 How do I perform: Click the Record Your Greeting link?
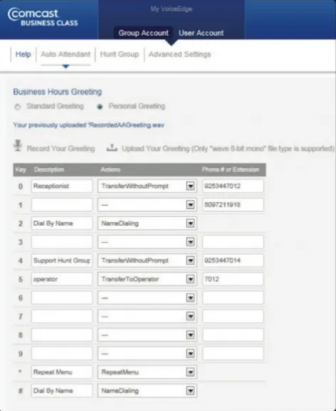coord(61,149)
